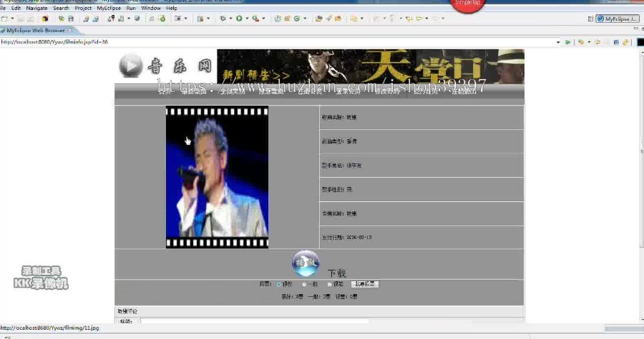Image resolution: width=644 pixels, height=339 pixels.
Task: Click the release date 2006-06-10 text
Action: (359, 238)
